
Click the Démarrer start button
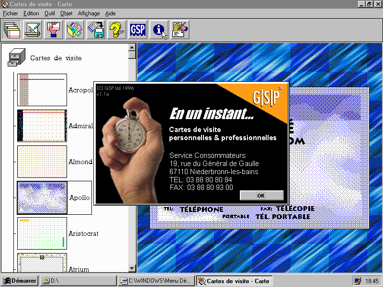pos(19,281)
